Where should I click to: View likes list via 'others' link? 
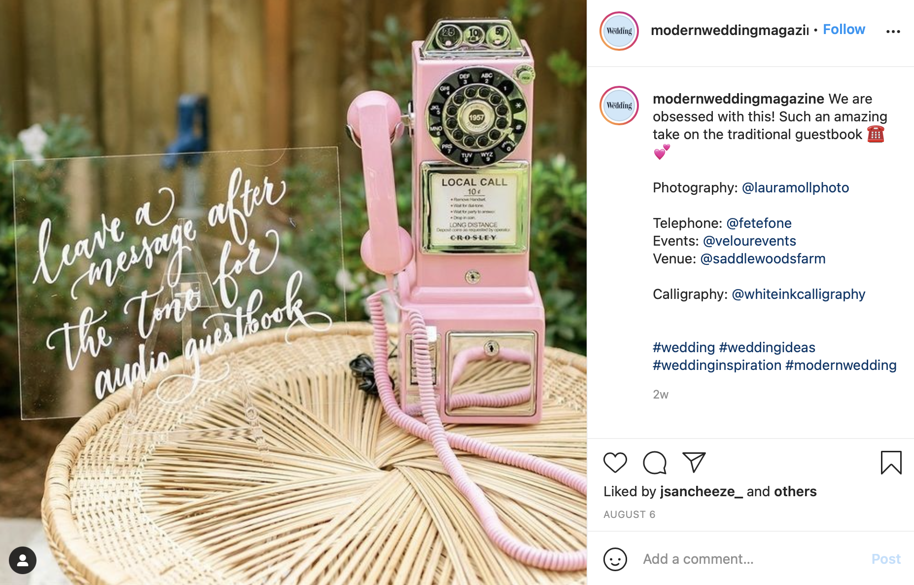pyautogui.click(x=795, y=491)
